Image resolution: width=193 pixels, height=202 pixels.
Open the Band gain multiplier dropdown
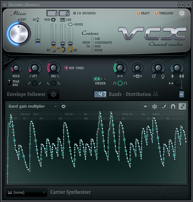point(32,106)
